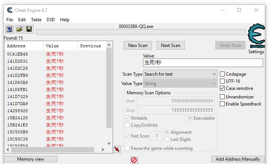Select result address 141D7DA9

coord(18,104)
